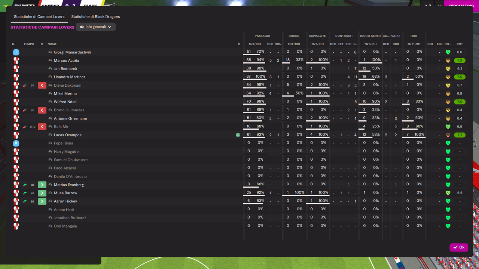The height and width of the screenshot is (269, 479).
Task: Click person icon beside Jan Bednarek
Action: pyautogui.click(x=50, y=69)
